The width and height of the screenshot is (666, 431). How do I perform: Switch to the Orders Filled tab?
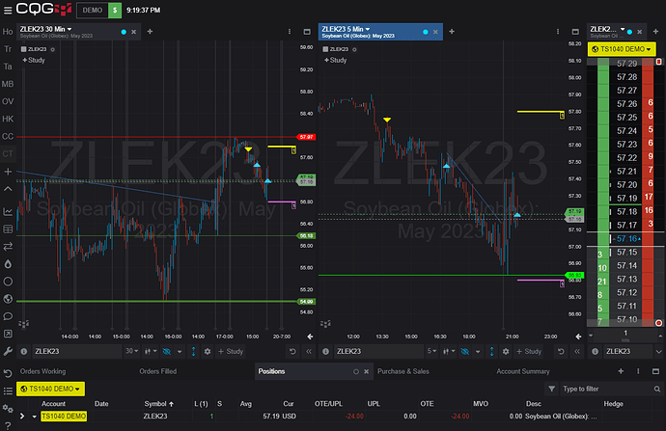point(158,371)
